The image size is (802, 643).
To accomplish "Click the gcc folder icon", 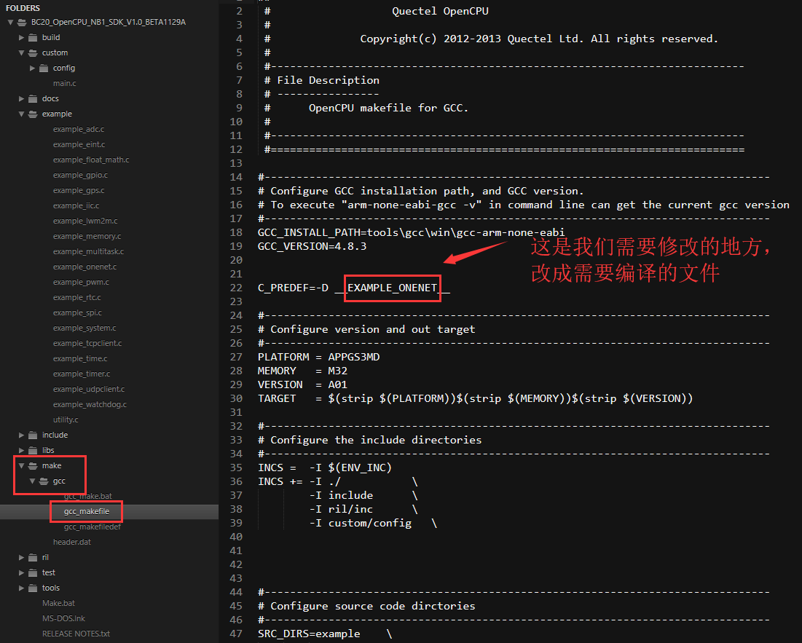I will pyautogui.click(x=44, y=481).
